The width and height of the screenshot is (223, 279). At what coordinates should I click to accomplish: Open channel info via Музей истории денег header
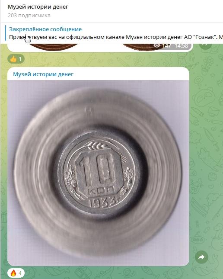coord(38,7)
